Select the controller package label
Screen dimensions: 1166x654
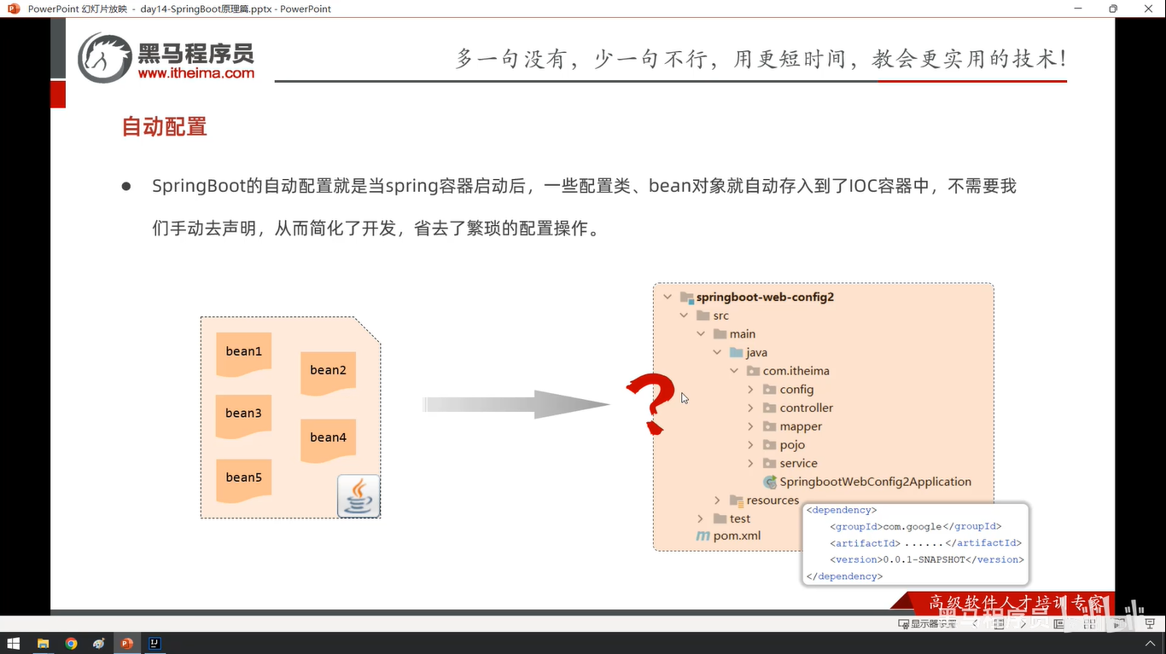(806, 408)
